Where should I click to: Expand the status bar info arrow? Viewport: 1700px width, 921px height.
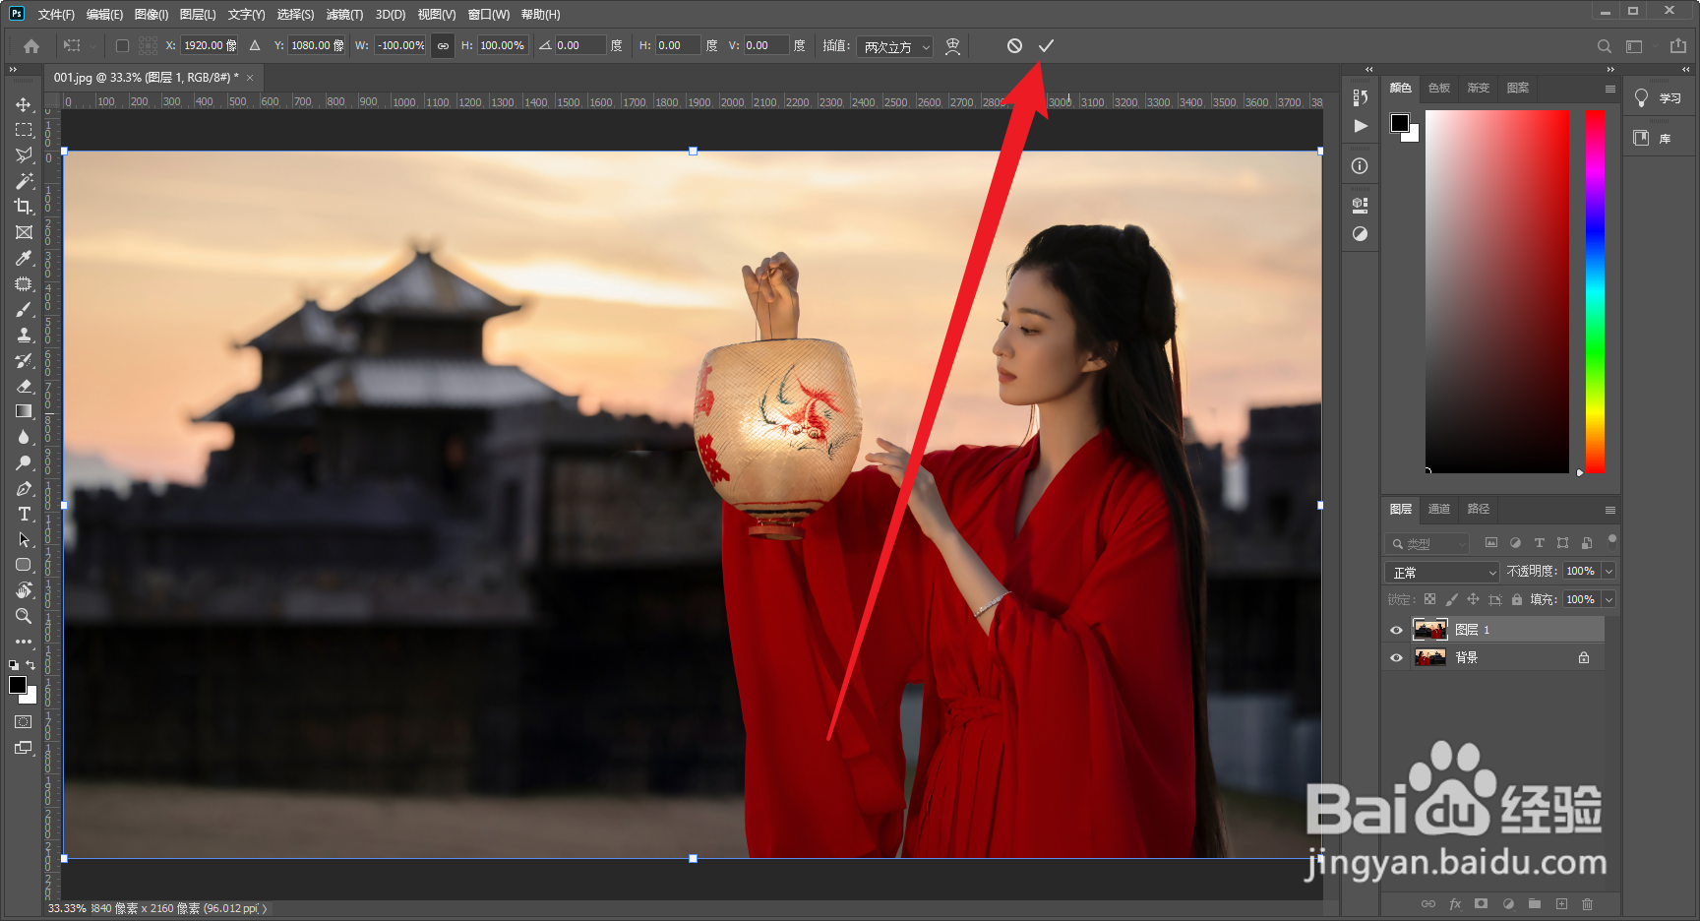pos(264,908)
